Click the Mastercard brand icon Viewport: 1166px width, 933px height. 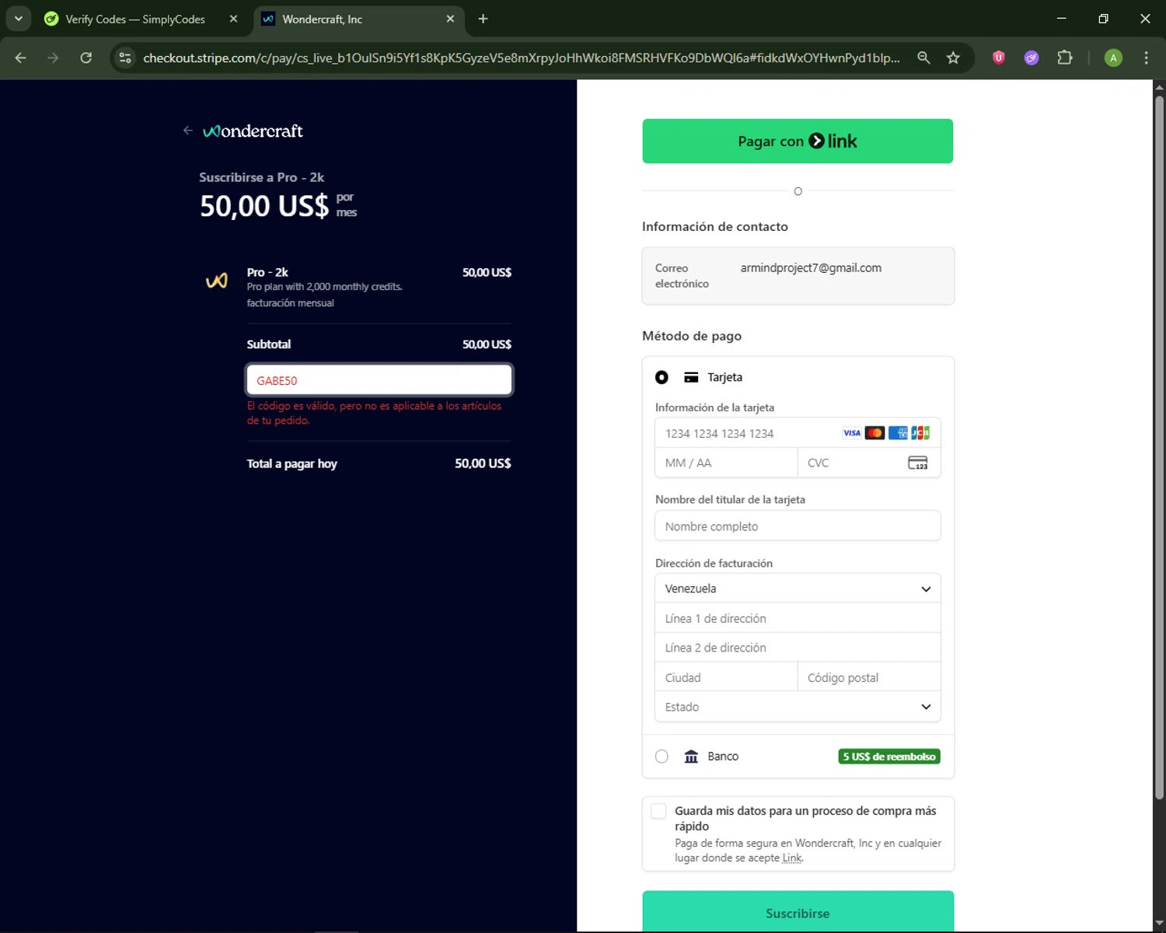point(874,433)
